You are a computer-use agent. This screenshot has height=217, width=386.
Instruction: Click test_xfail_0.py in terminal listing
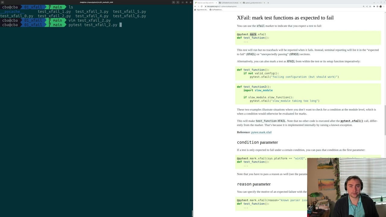(17, 16)
